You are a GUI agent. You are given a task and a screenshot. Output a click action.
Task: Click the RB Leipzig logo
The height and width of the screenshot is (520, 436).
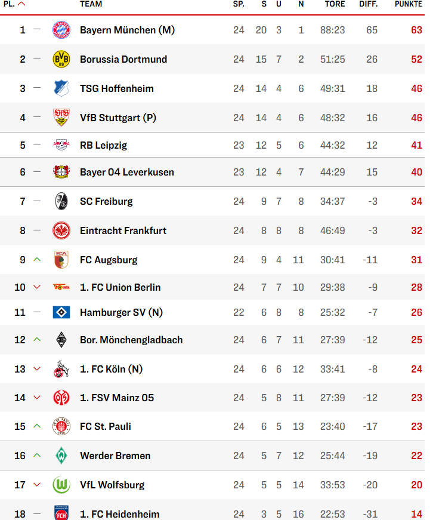pyautogui.click(x=61, y=145)
